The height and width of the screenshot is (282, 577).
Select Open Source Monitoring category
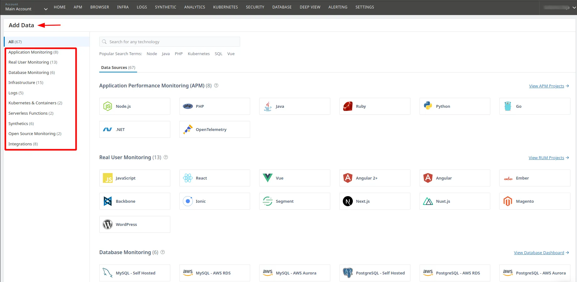(x=35, y=133)
